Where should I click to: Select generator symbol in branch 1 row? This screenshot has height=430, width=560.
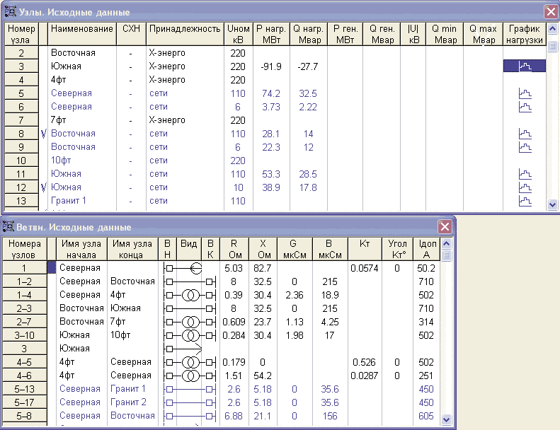[x=195, y=268]
